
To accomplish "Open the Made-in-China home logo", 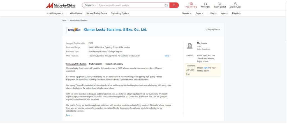I will click(61, 5).
